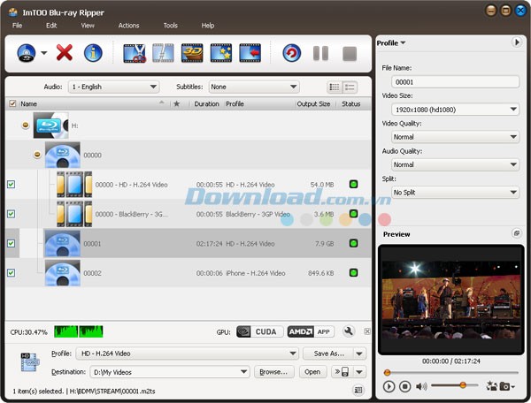Expand the Video Size dropdown
Screen dimensions: 531x403
[x=454, y=110]
